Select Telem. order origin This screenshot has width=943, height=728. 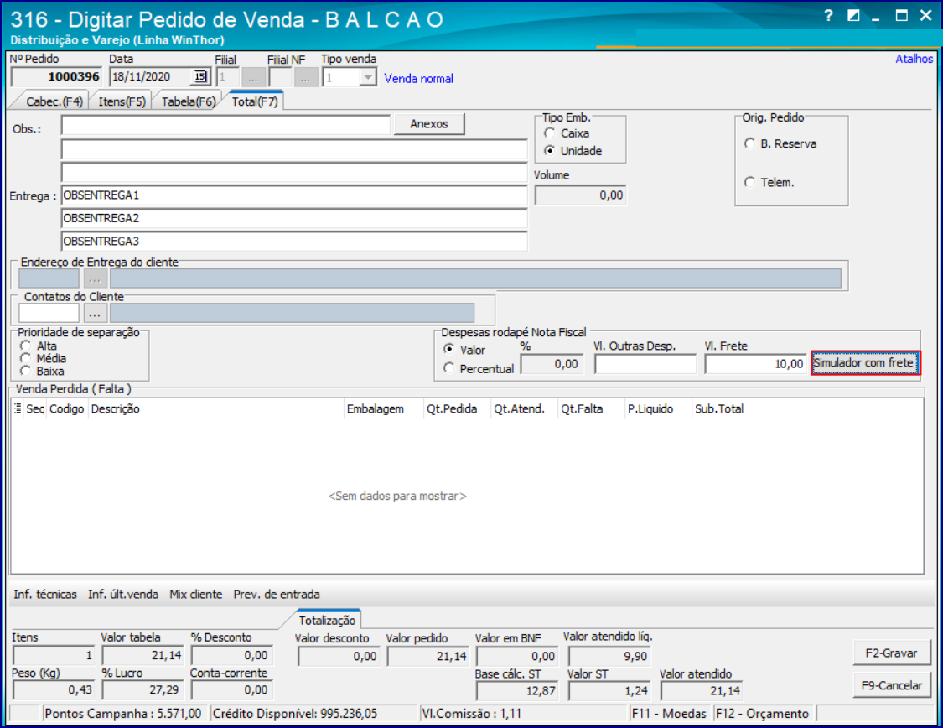749,182
